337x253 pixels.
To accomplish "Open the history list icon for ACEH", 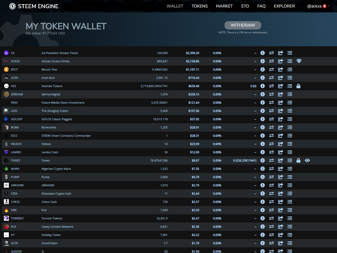I will [x=290, y=78].
